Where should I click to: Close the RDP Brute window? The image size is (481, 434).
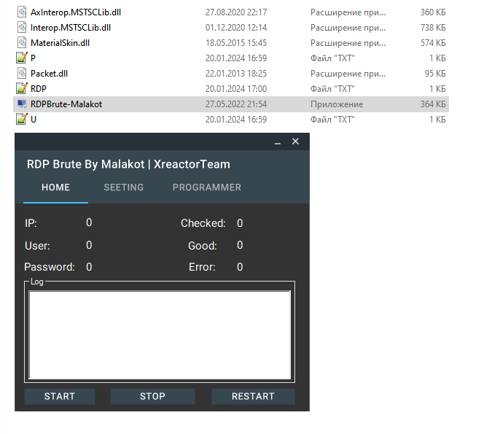click(295, 142)
